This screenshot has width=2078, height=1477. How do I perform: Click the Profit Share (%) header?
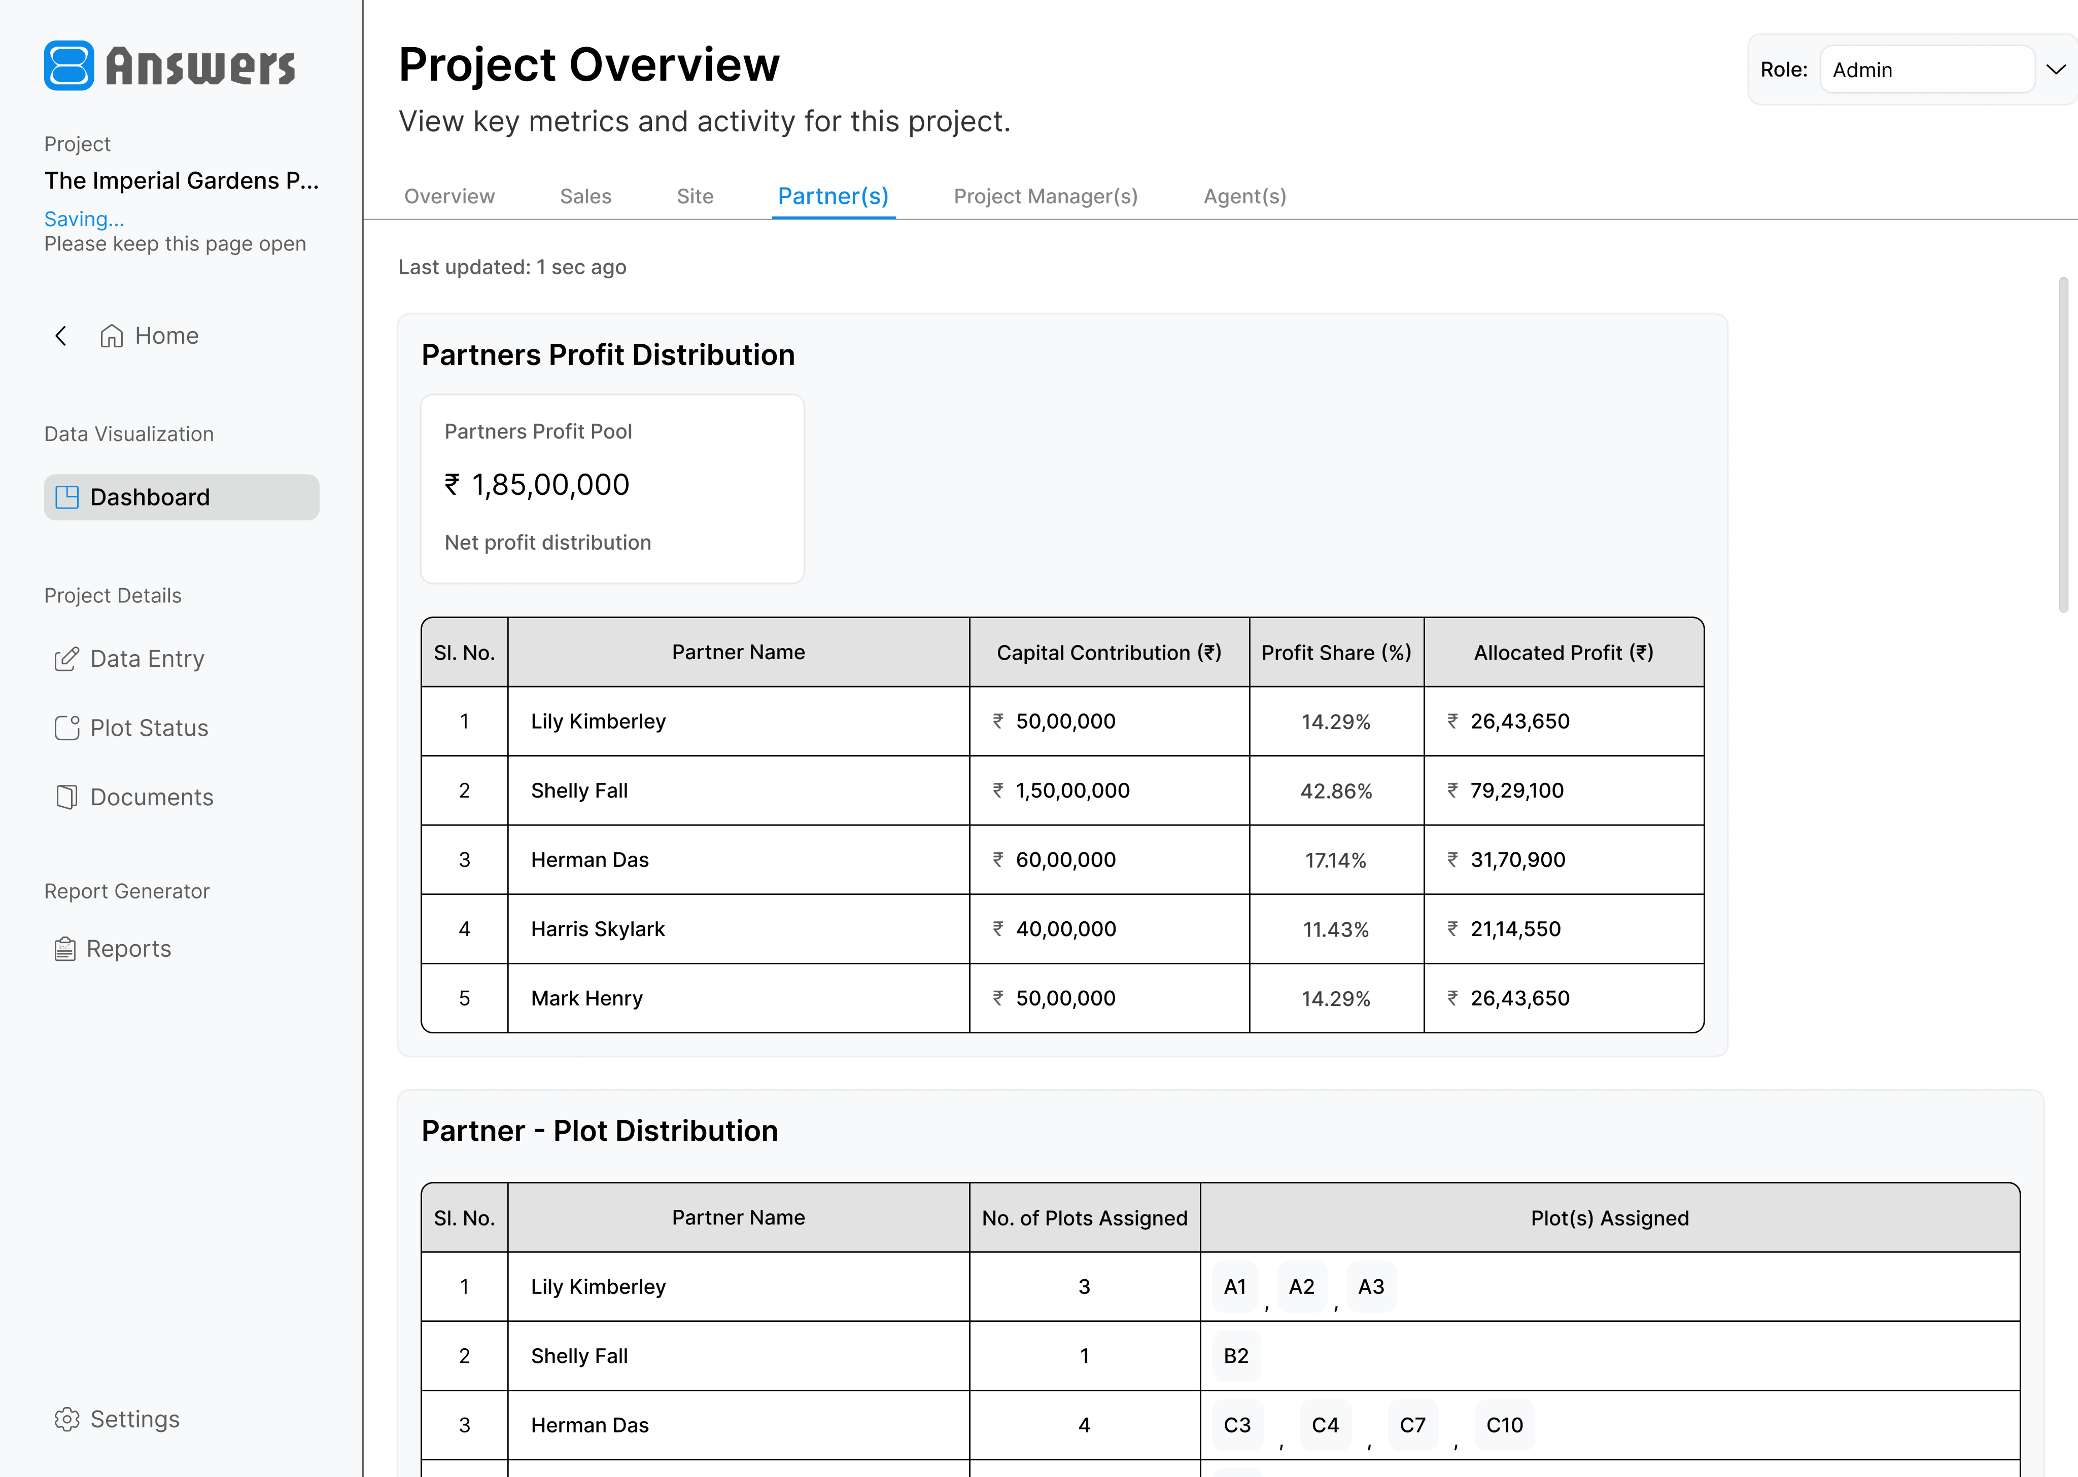[x=1336, y=652]
